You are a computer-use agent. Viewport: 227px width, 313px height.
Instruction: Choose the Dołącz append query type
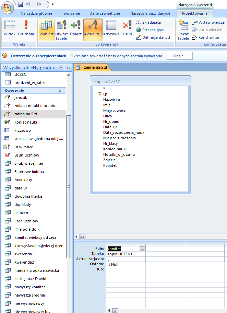[75, 30]
